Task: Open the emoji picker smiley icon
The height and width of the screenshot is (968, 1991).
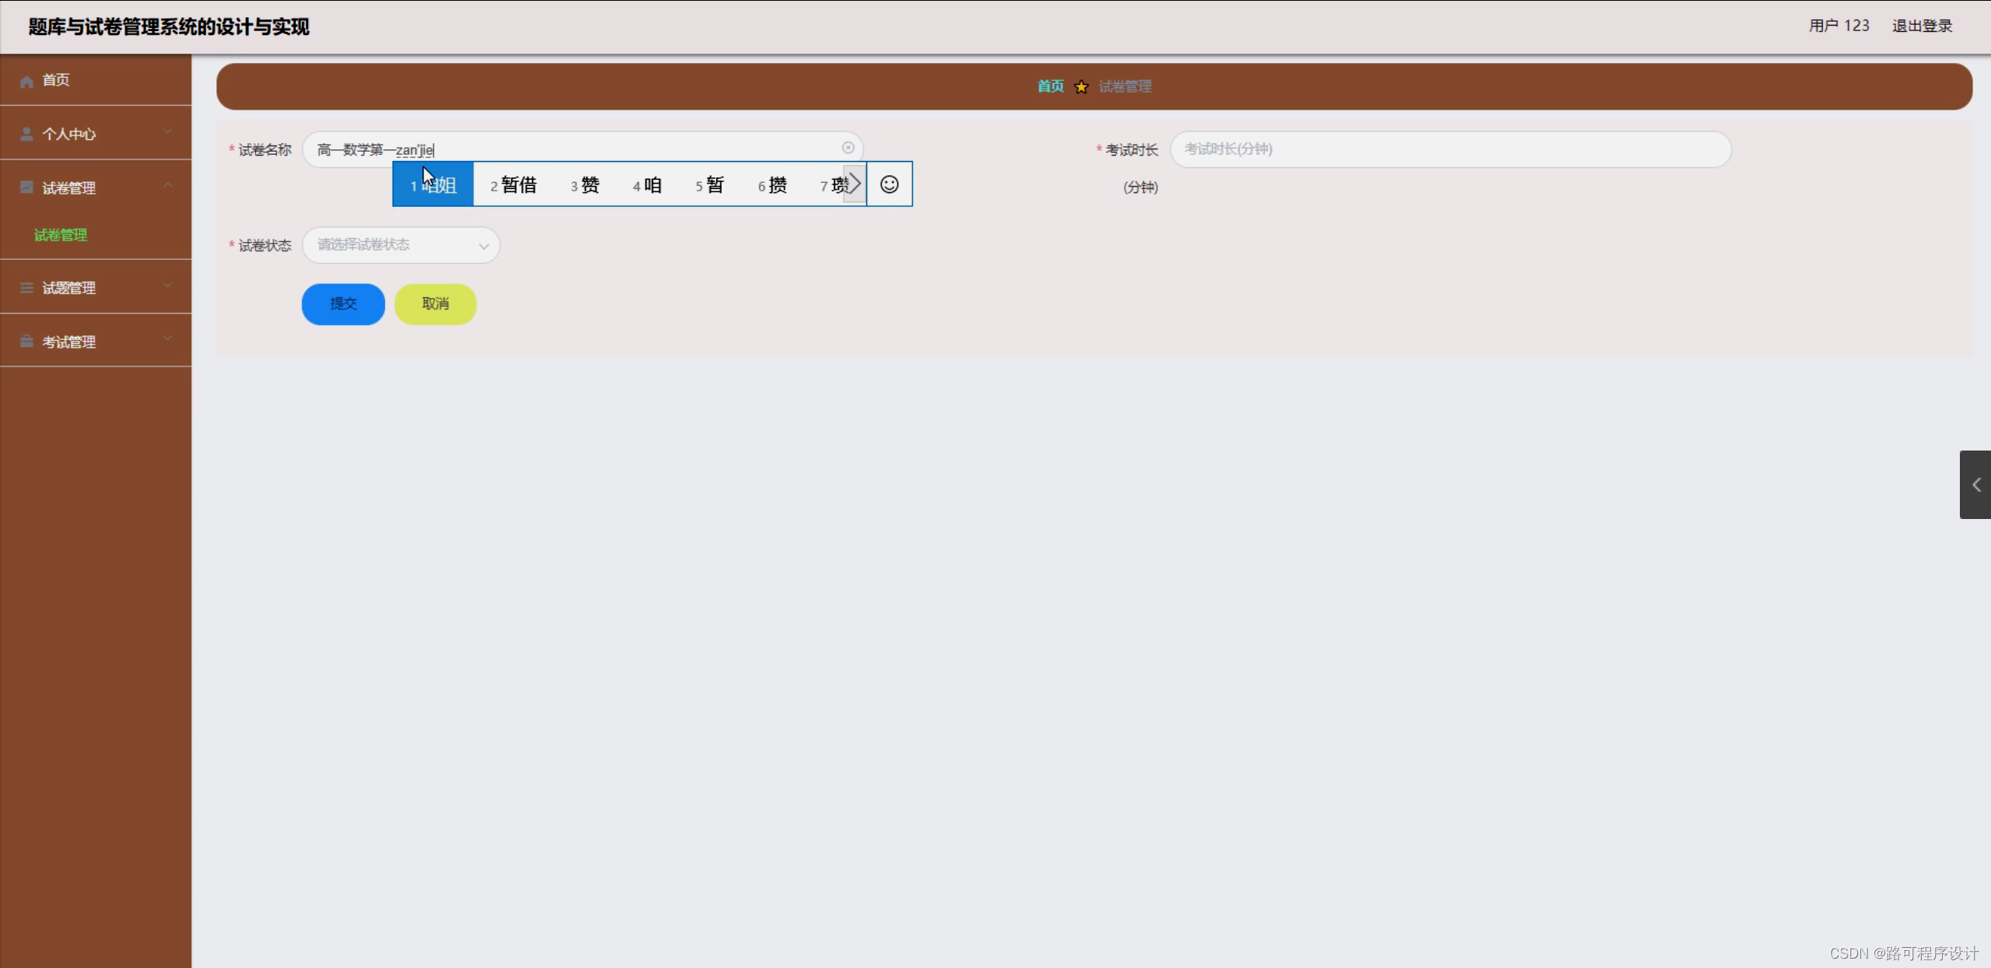Action: tap(889, 184)
